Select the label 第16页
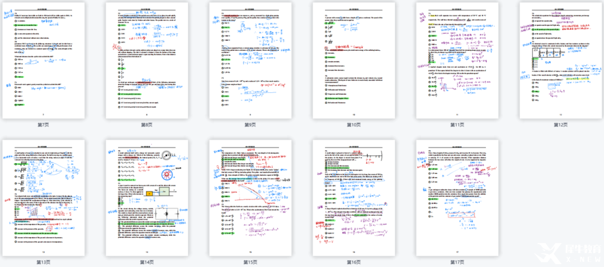 353,263
